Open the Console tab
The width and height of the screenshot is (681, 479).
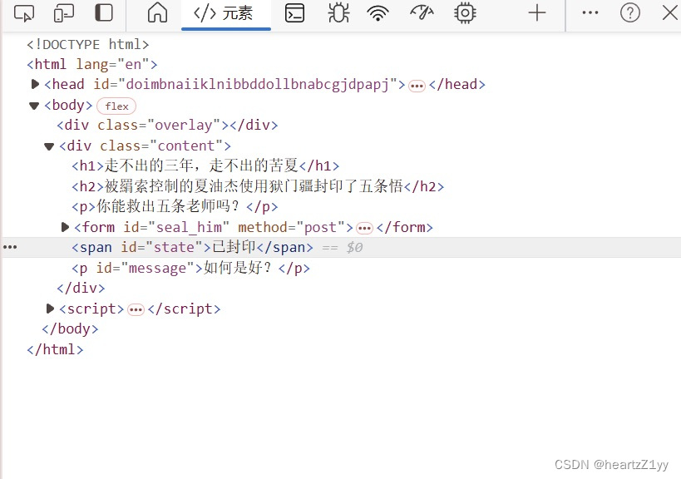pos(294,13)
